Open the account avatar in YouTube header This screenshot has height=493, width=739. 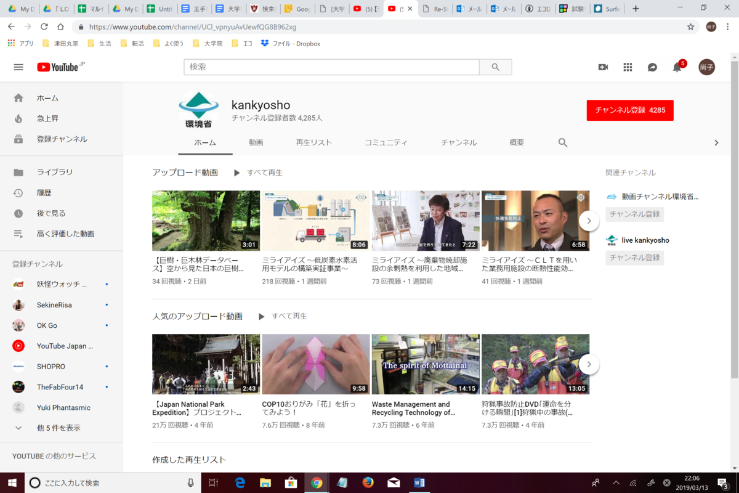(706, 67)
